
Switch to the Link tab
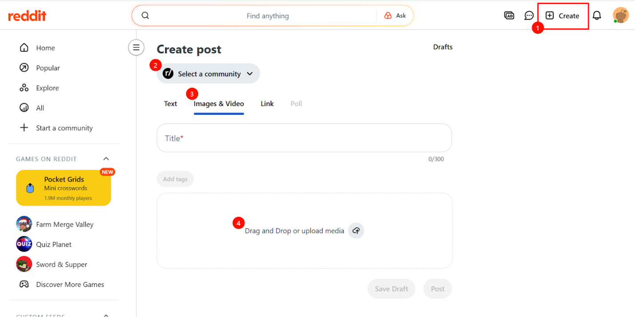(267, 104)
